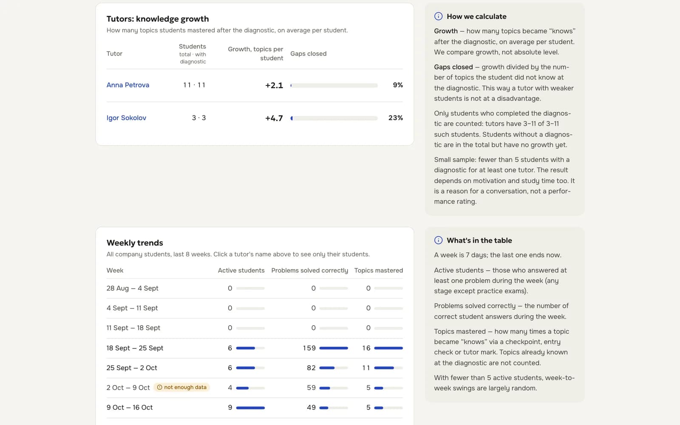Viewport: 680px width, 425px height.
Task: Select the 9 Oct – 16 Oct week row
Action: (x=255, y=408)
